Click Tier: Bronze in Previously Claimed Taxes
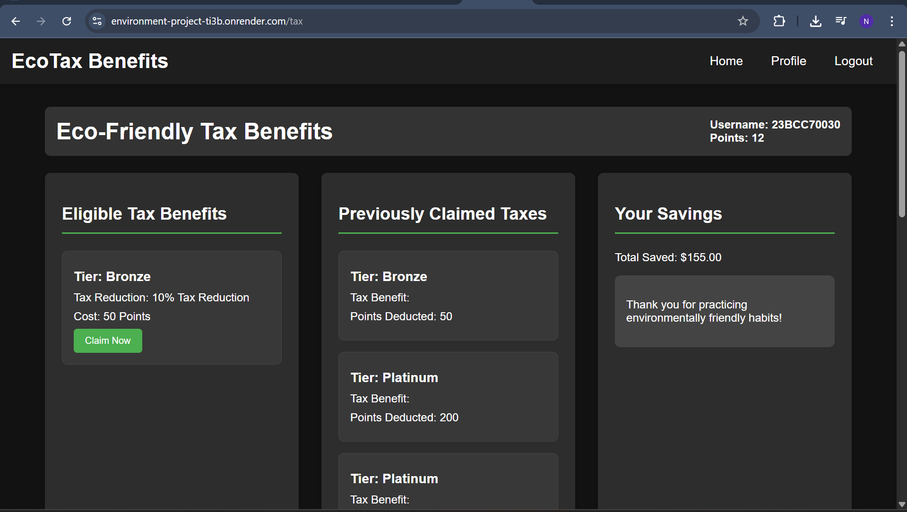Viewport: 907px width, 512px height. pyautogui.click(x=389, y=277)
